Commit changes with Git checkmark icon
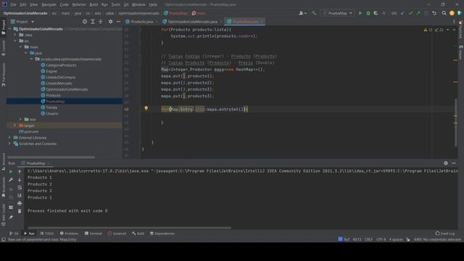Image resolution: width=464 pixels, height=261 pixels. [x=410, y=13]
